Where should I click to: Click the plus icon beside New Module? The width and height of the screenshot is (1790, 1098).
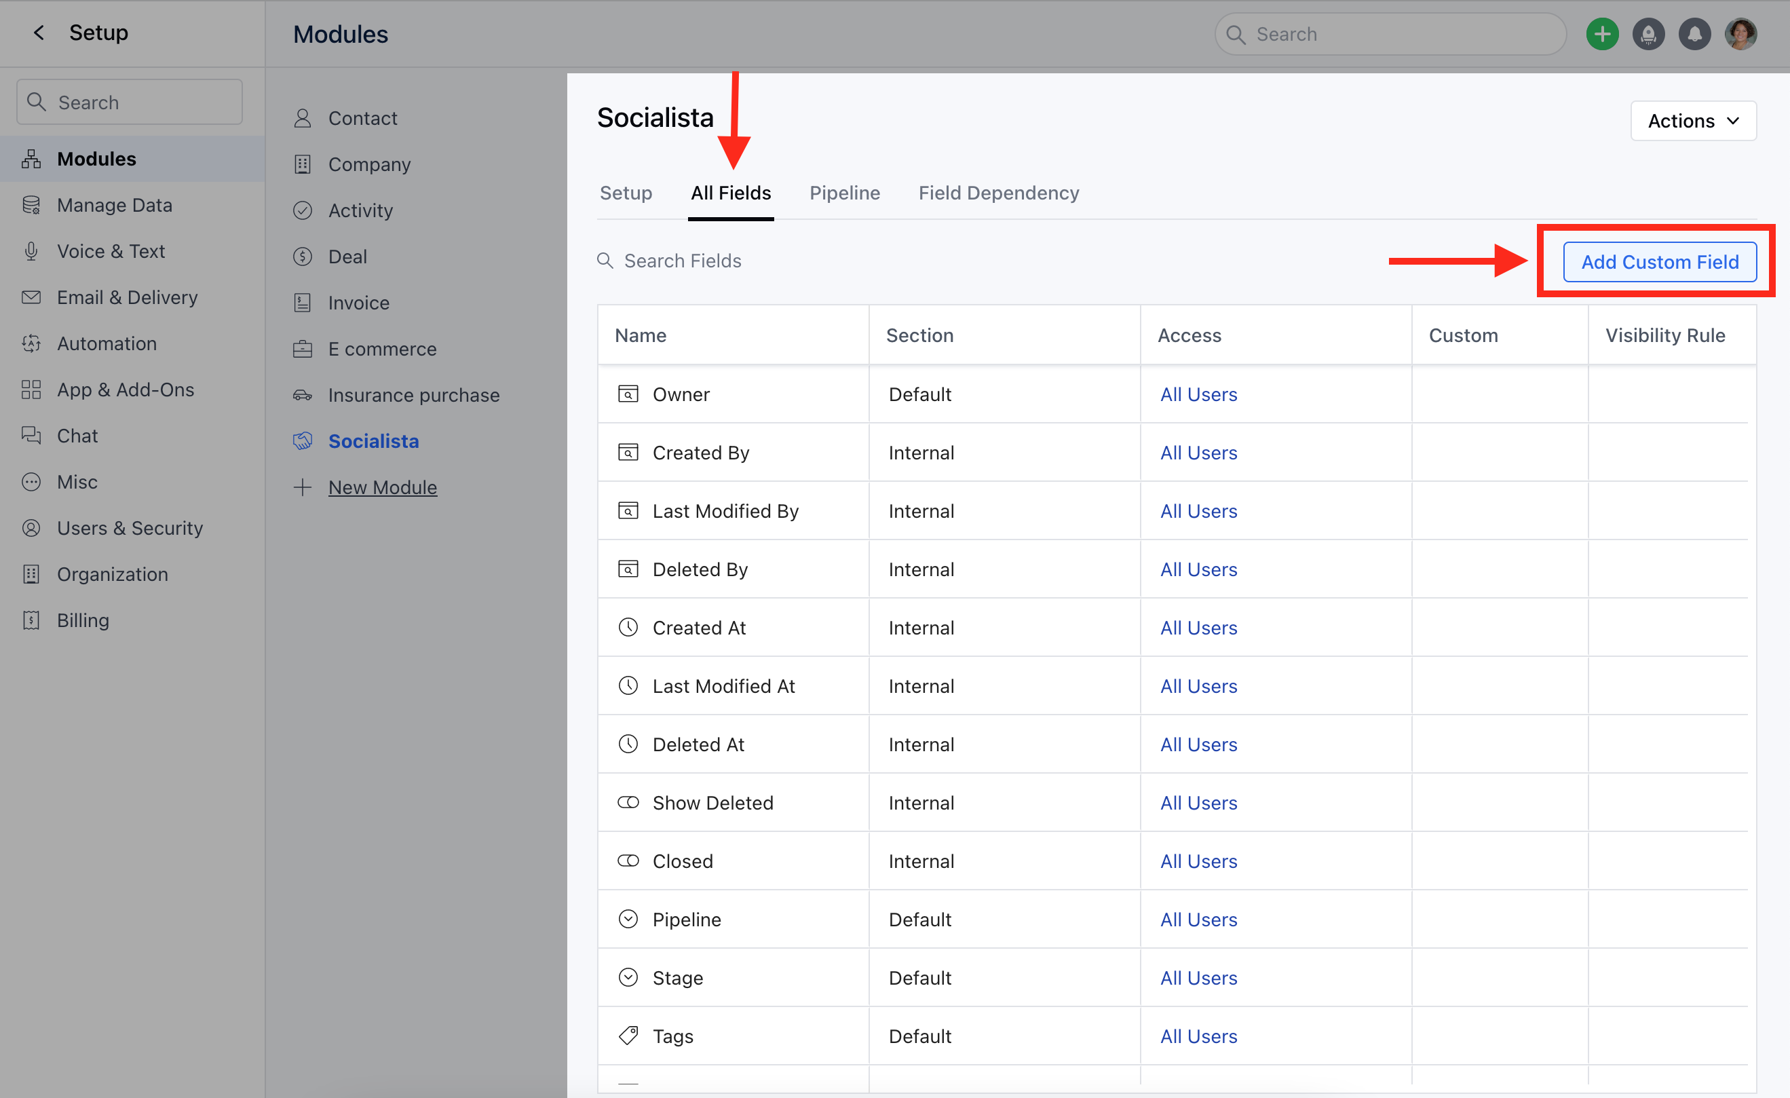tap(302, 487)
